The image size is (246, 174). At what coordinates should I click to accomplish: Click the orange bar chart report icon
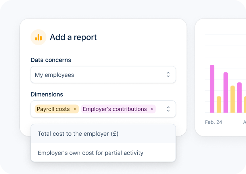pos(38,37)
